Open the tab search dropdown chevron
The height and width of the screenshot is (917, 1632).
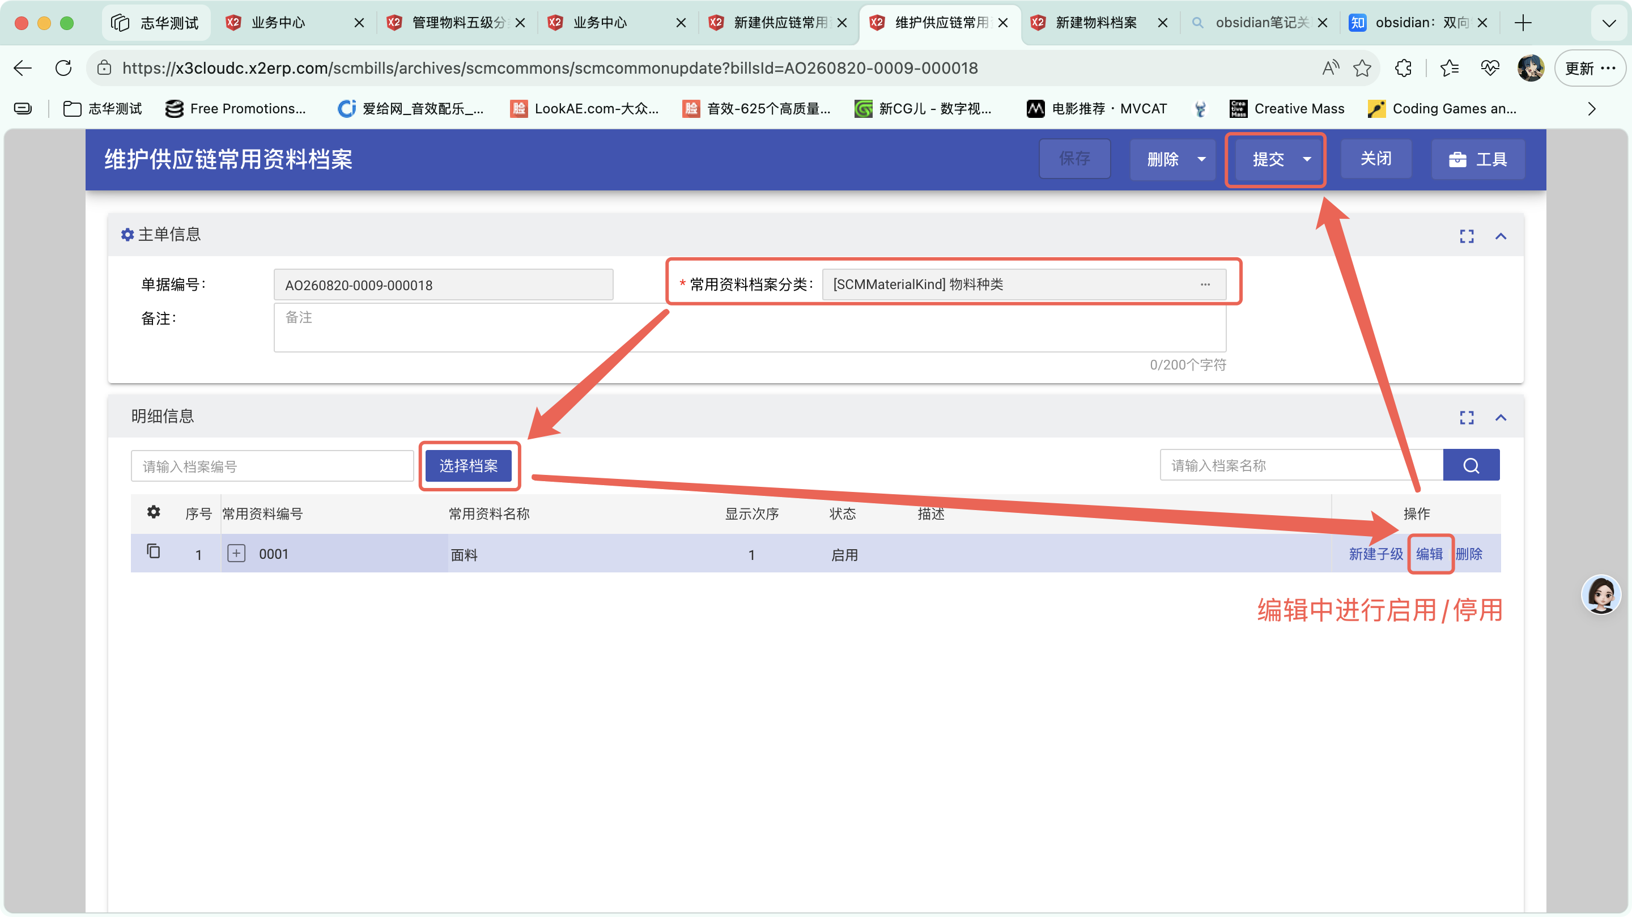coord(1609,23)
